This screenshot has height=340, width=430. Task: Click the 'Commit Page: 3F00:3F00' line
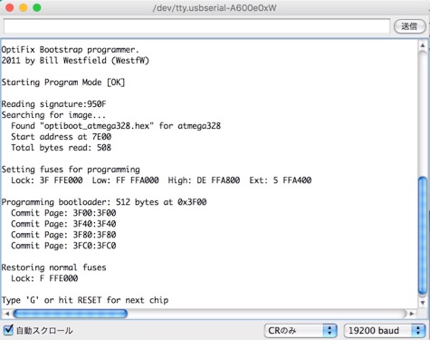63,213
